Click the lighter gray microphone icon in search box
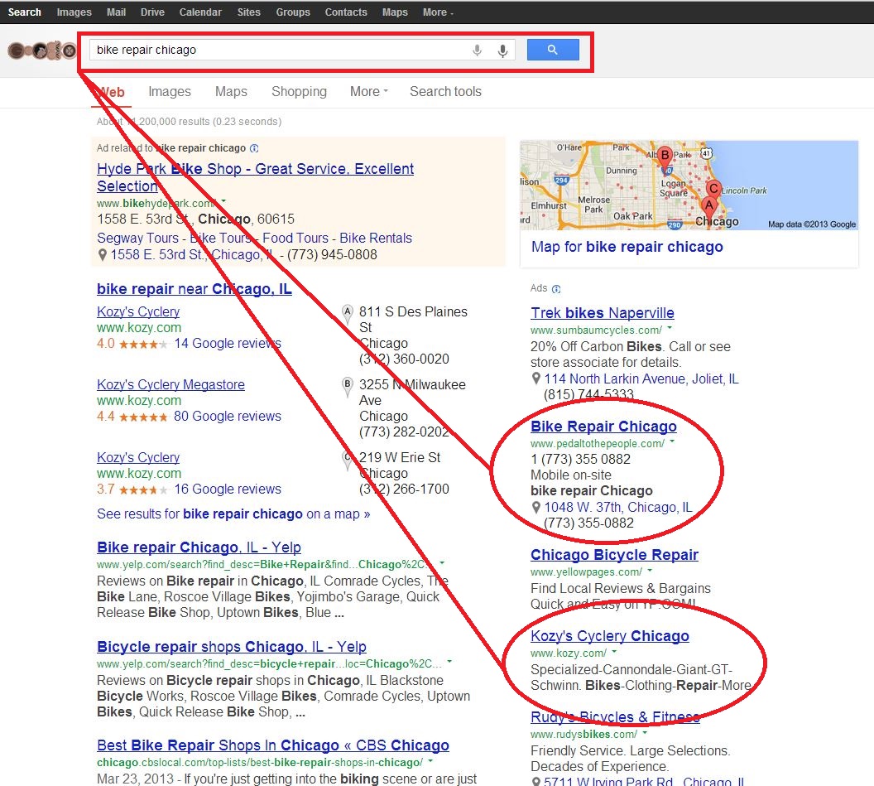The height and width of the screenshot is (786, 874). click(477, 51)
